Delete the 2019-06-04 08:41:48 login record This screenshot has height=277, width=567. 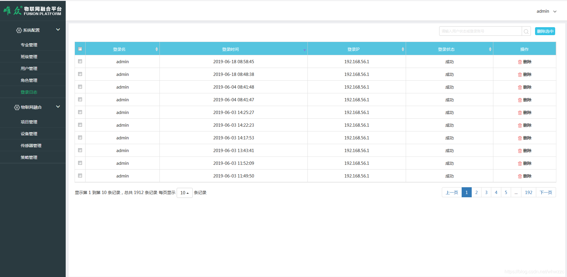tap(524, 87)
